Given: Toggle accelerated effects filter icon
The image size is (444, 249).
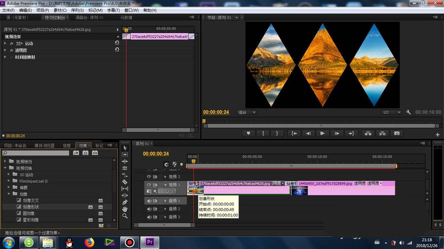Looking at the screenshot, I should [76, 153].
